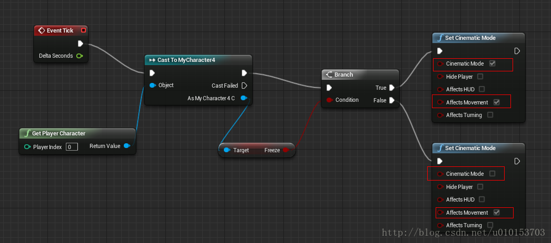Click lower node Affects Turning input pin
This screenshot has height=243, width=551.
(x=440, y=225)
